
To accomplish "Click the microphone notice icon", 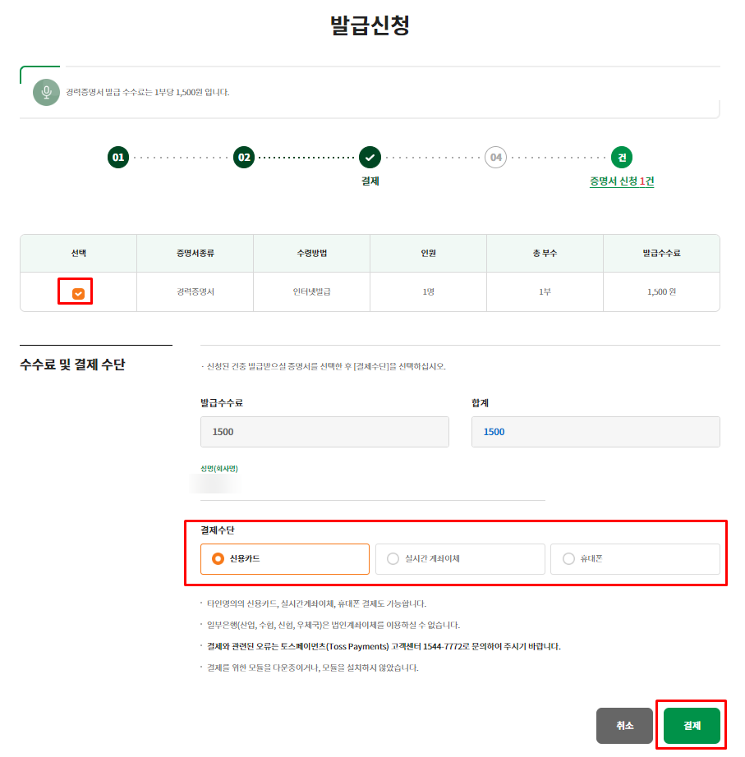I will [47, 92].
